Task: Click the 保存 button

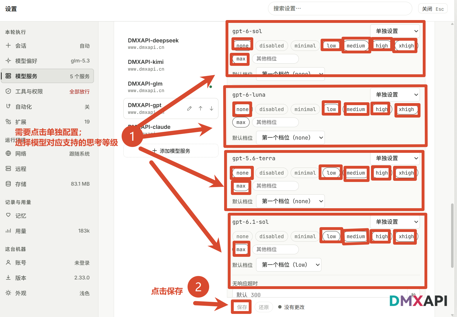Action: pyautogui.click(x=242, y=307)
